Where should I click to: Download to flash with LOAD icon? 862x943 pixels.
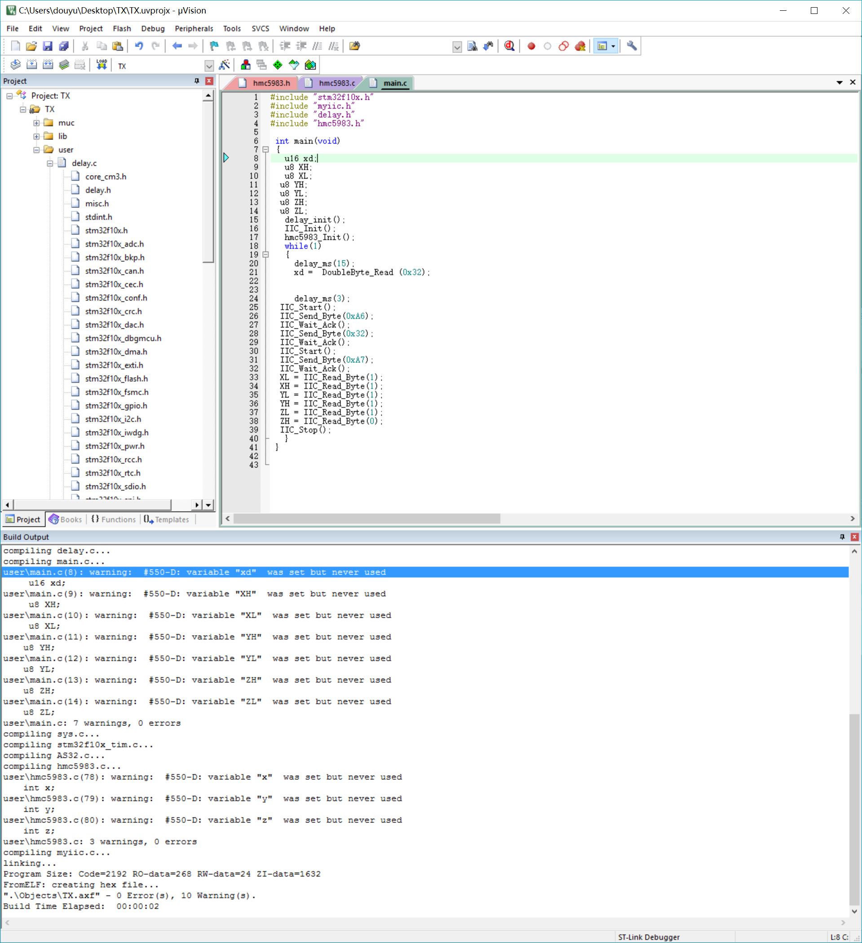pyautogui.click(x=102, y=65)
